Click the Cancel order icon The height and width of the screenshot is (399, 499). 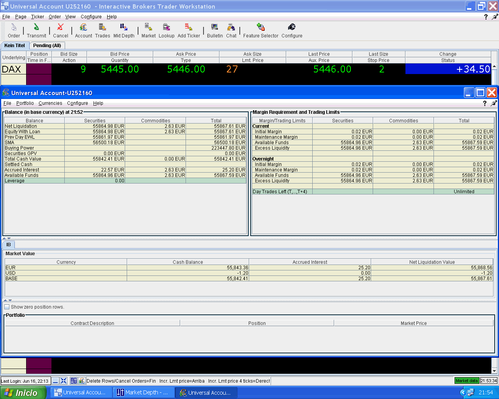click(60, 27)
